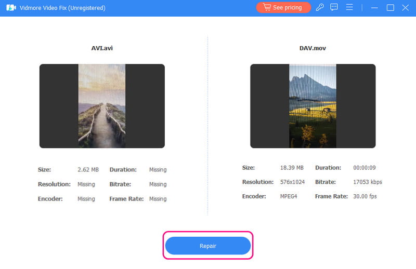
Task: Select the AVI.avi video thumbnail
Action: click(x=102, y=106)
